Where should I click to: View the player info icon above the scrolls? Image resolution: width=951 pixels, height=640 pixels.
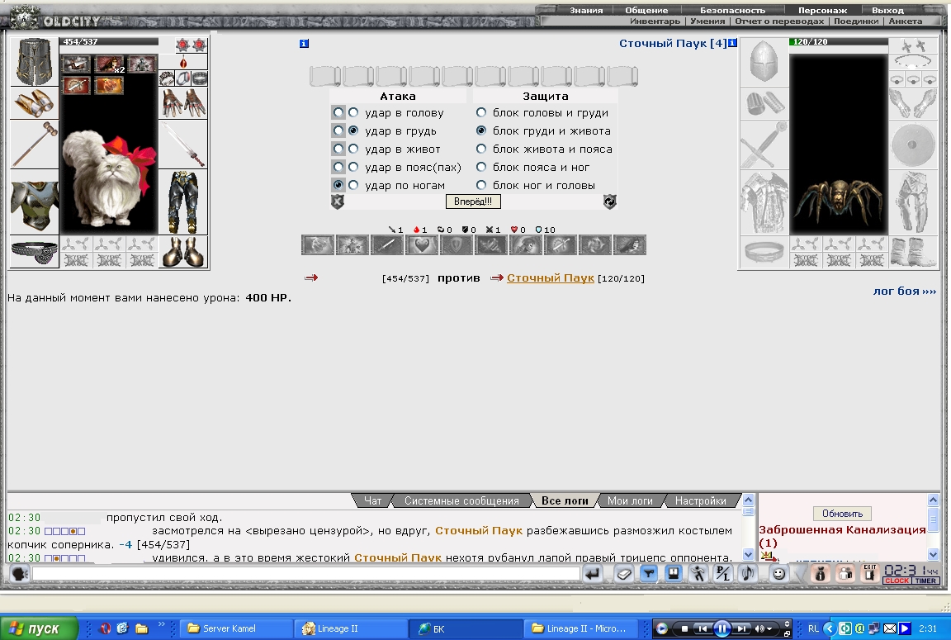(x=304, y=43)
